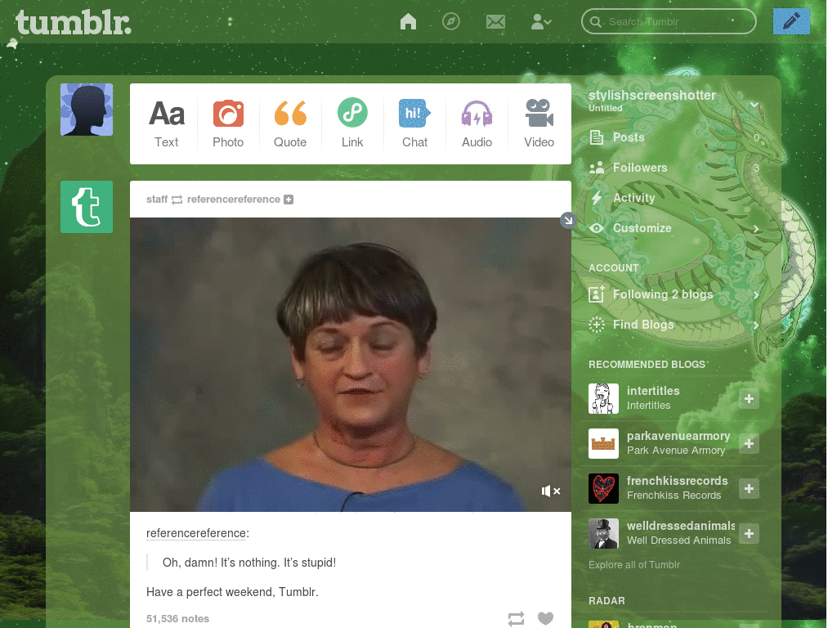The height and width of the screenshot is (628, 837).
Task: Click the user avatar silhouette thumbnail
Action: click(87, 110)
